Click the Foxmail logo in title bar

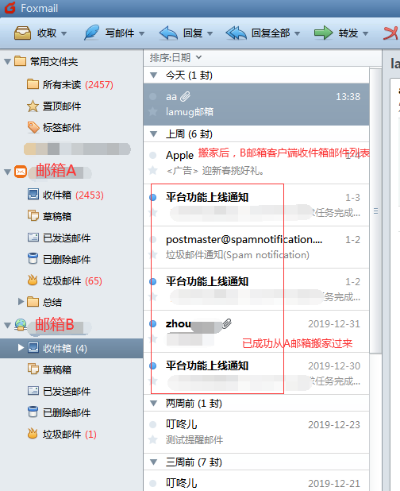[x=10, y=8]
